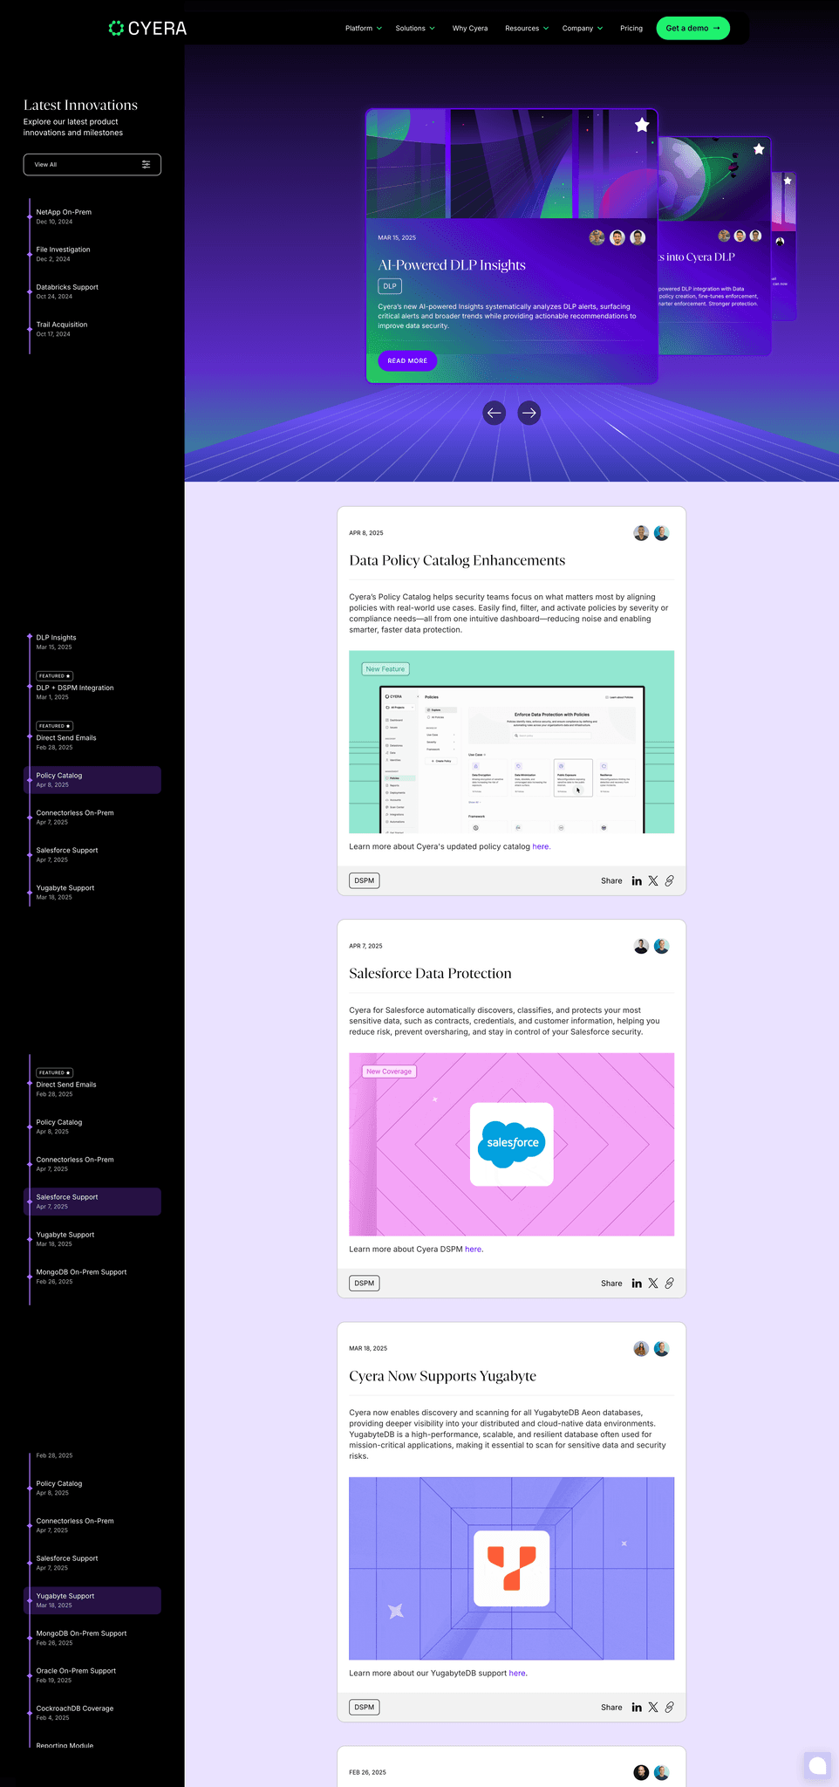Click New Feature badge on policy image
The height and width of the screenshot is (1787, 839).
[385, 669]
